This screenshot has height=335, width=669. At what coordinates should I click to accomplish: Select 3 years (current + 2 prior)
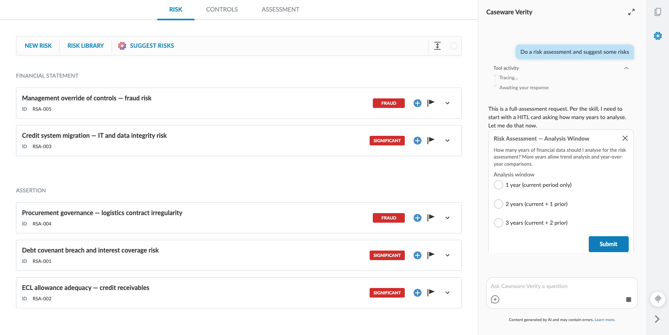click(x=499, y=223)
